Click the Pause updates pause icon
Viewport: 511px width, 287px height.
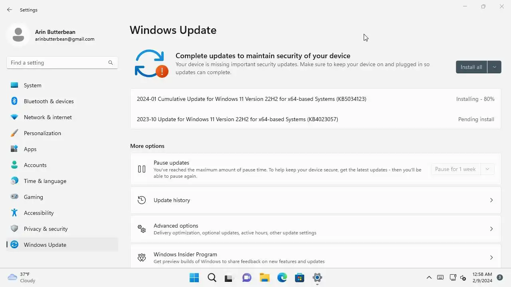[x=142, y=169]
